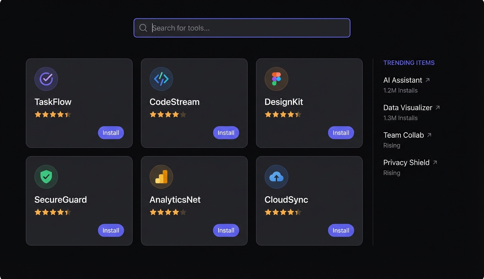Click the arrow icon beside Privacy Shield
The width and height of the screenshot is (484, 279).
click(435, 162)
